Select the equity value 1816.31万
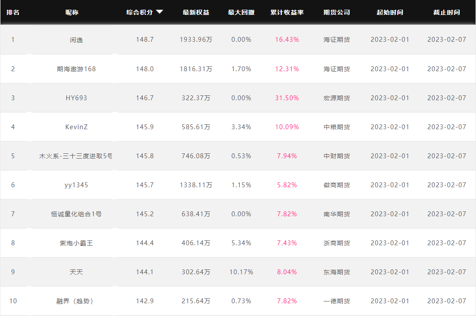Viewport: 476px width, 316px height. coord(196,69)
